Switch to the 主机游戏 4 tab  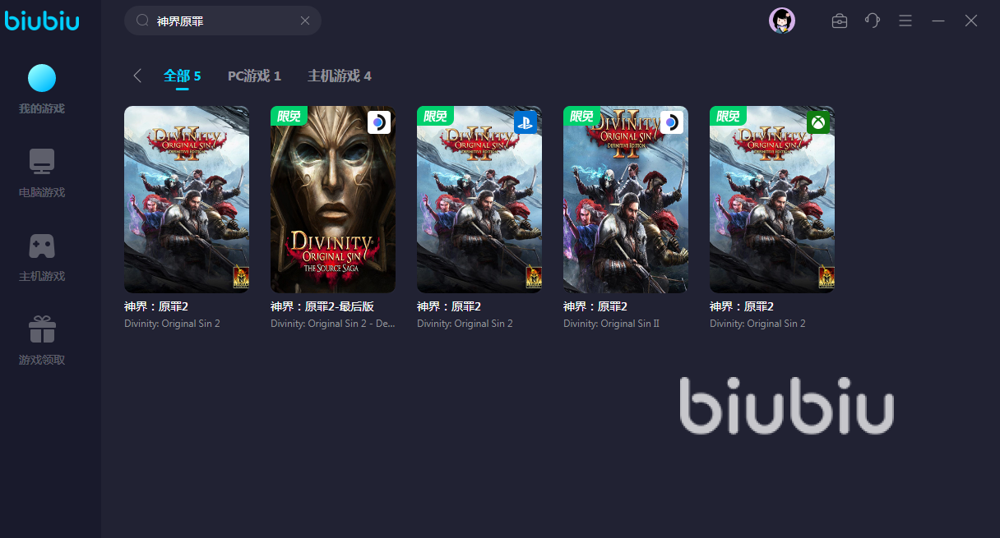point(340,76)
